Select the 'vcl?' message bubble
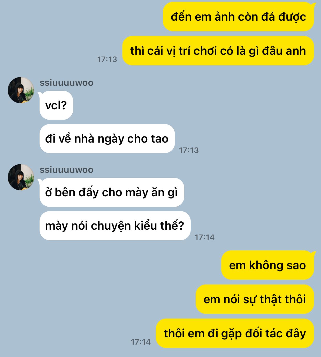Screen dimensions: 321x357 point(56,105)
